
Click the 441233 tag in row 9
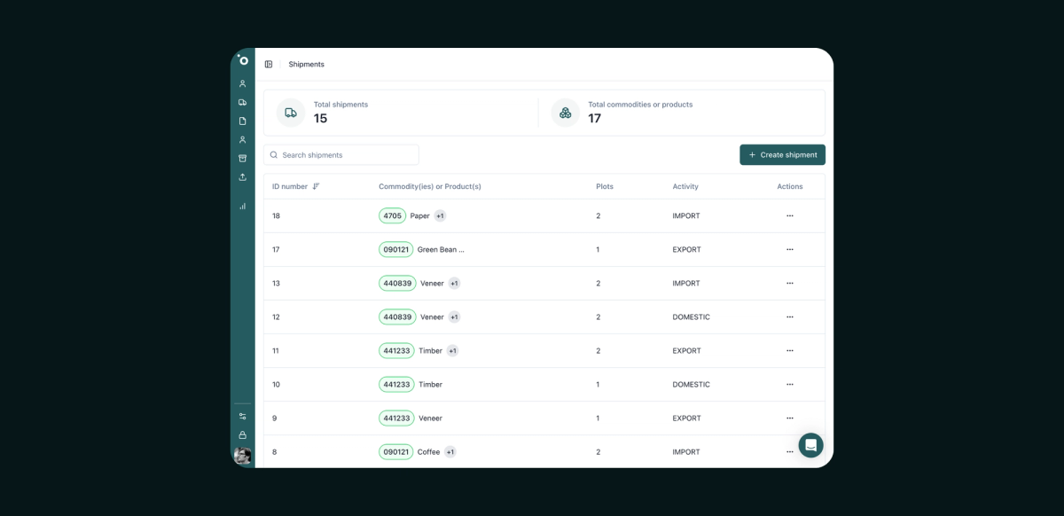click(396, 418)
